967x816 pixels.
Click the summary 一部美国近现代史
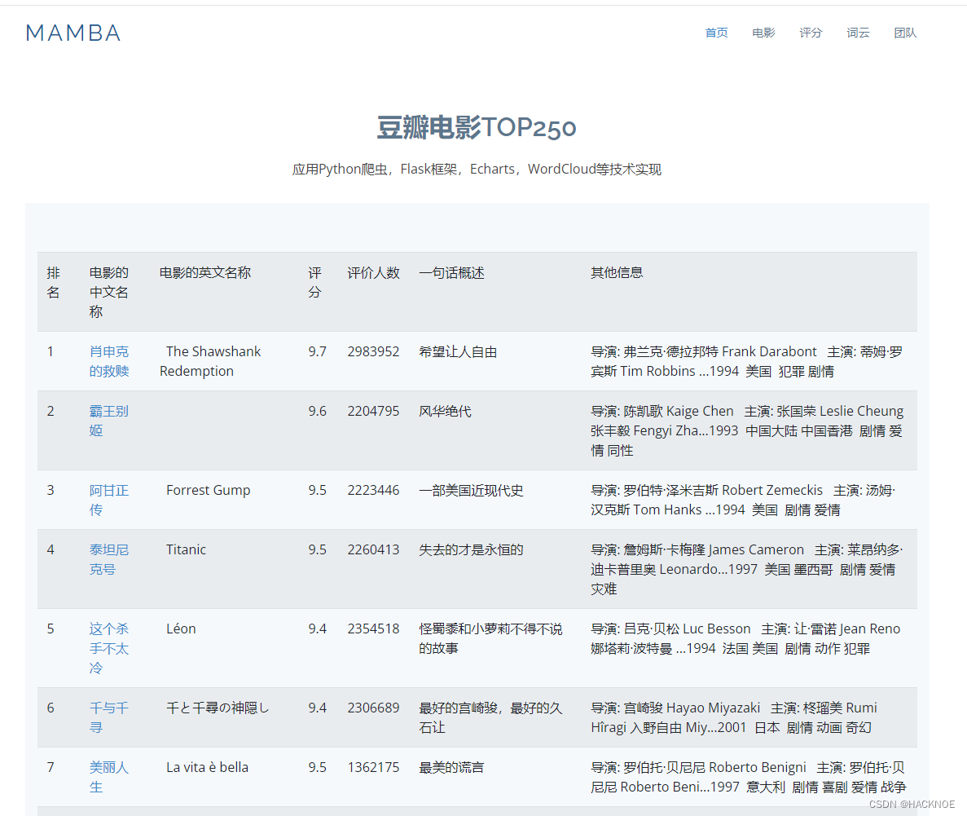[471, 490]
